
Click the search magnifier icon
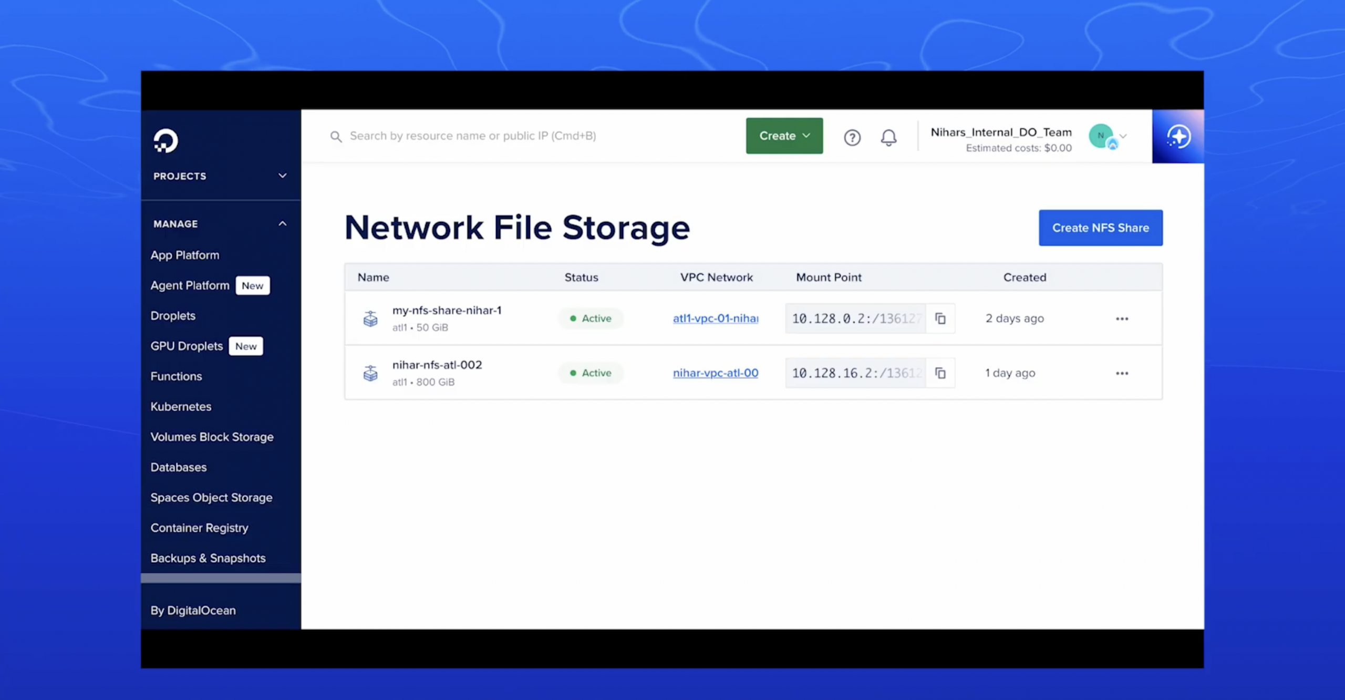click(x=336, y=136)
